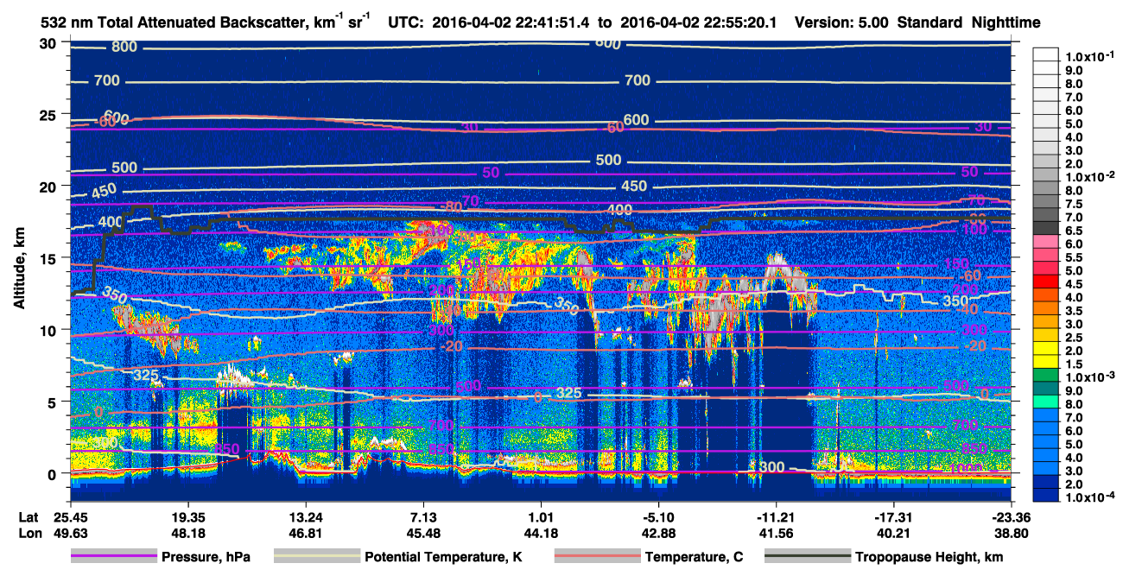Select longitude value 49.63
Screen dimensions: 1123x576
pyautogui.click(x=70, y=533)
